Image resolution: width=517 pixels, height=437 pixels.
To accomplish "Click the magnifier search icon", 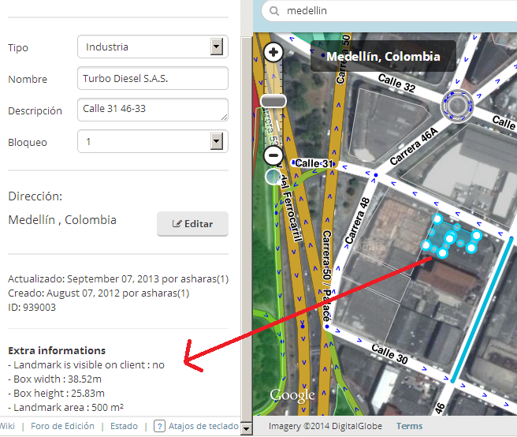I will [274, 11].
